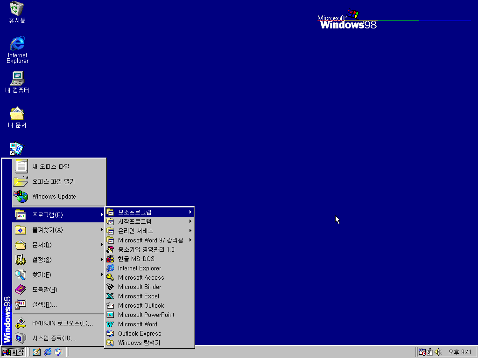Image resolution: width=478 pixels, height=358 pixels.
Task: Click the Windows Update globe icon
Action: 21,196
